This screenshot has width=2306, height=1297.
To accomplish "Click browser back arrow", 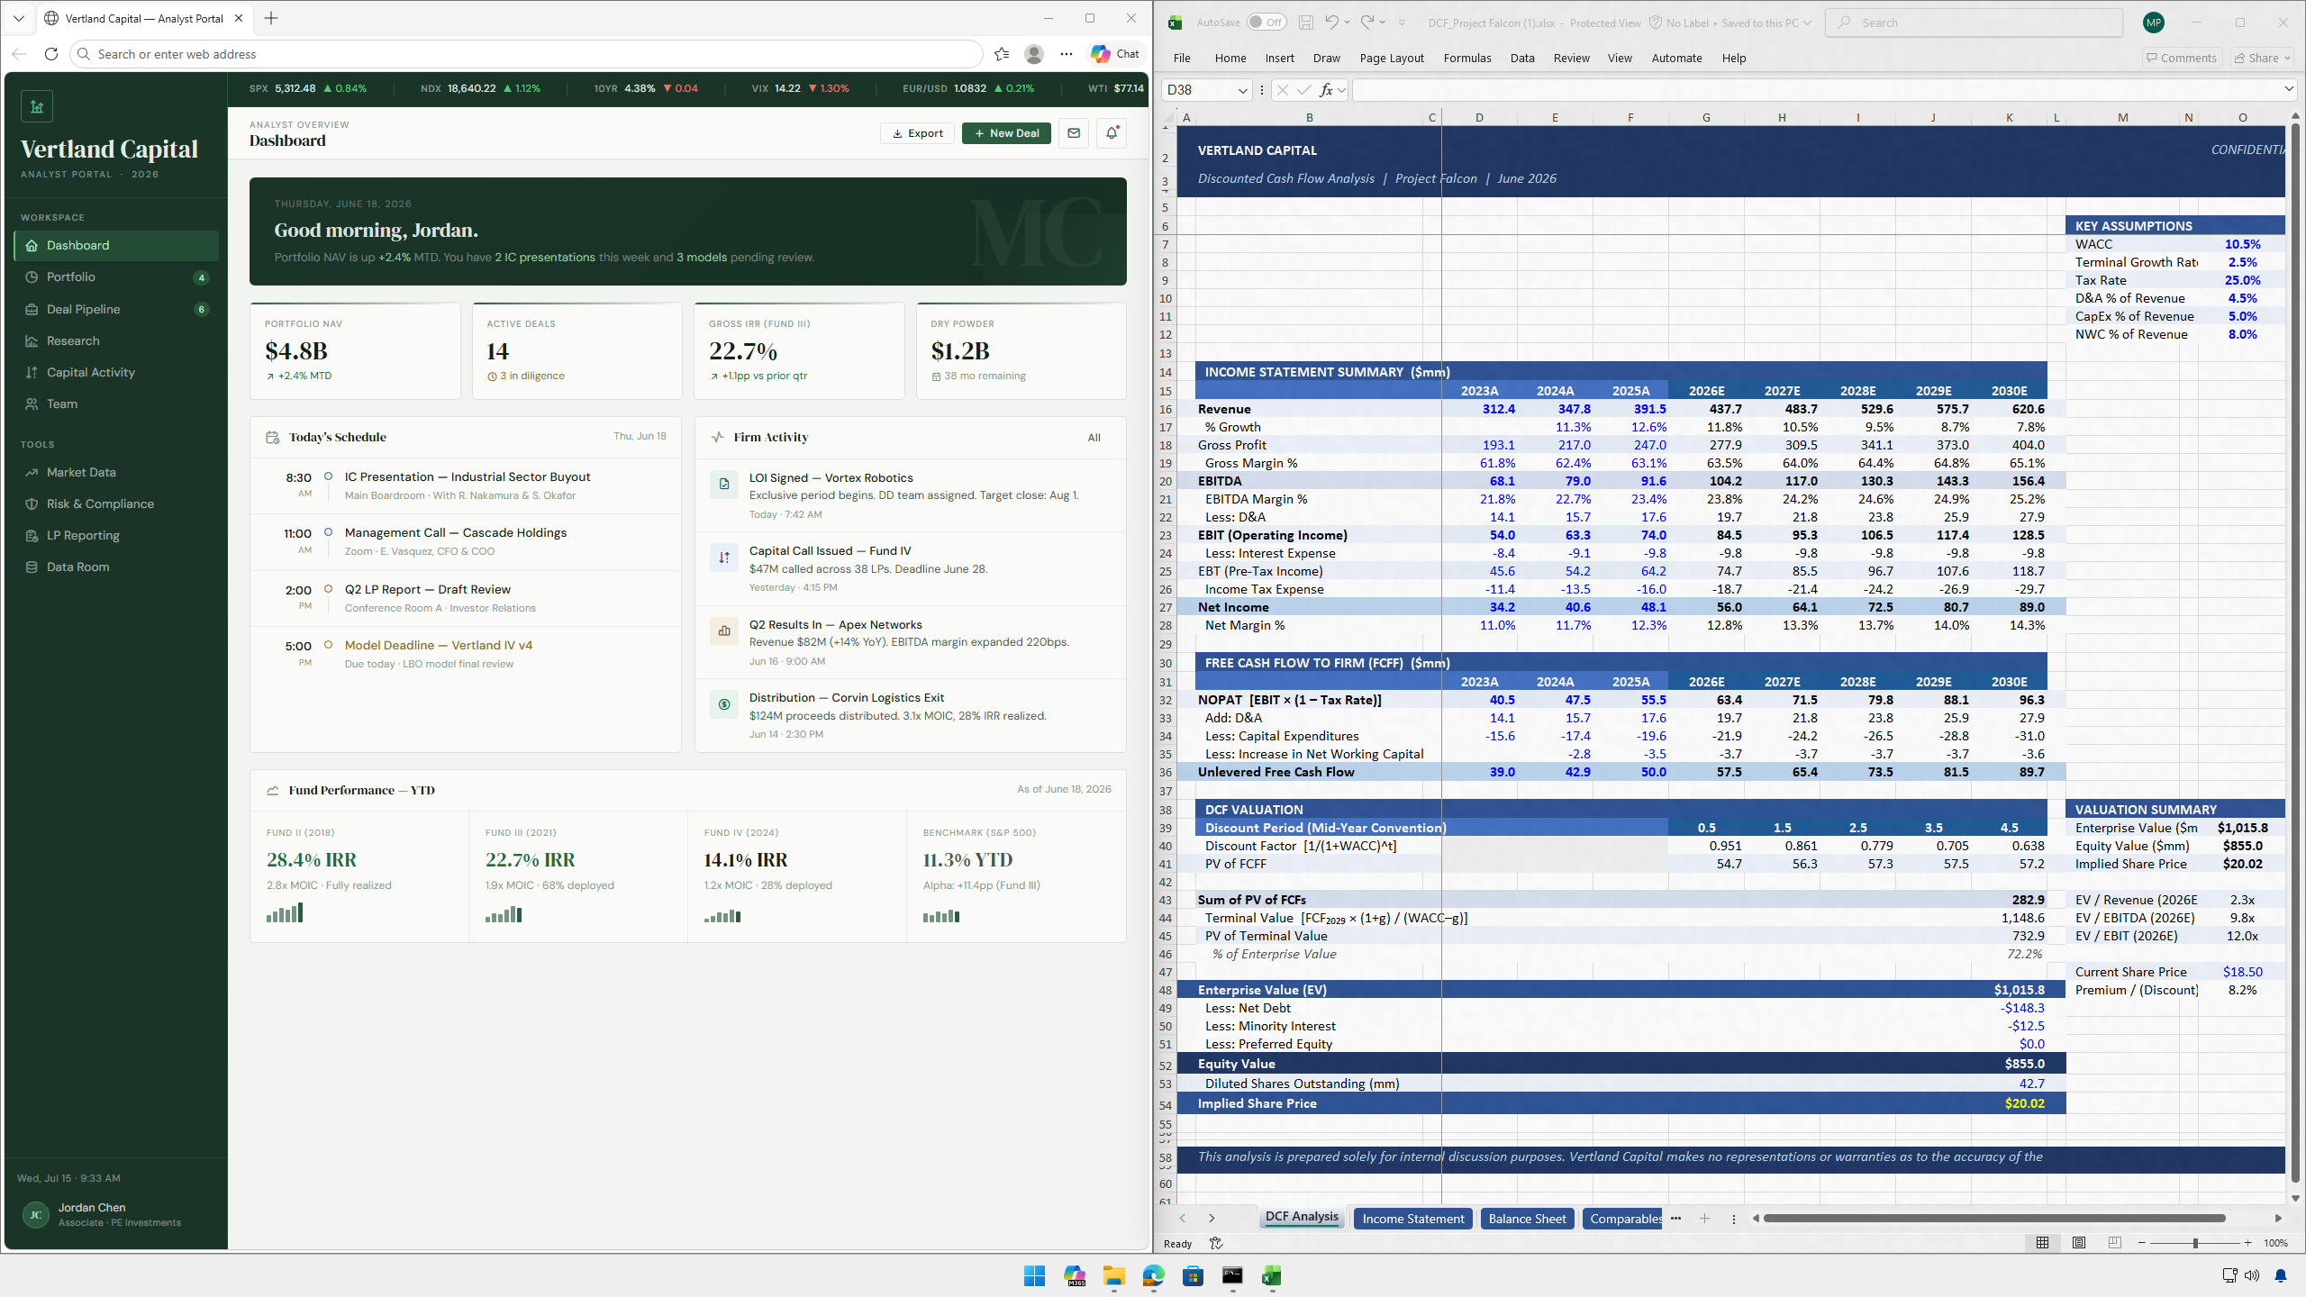I will (19, 54).
